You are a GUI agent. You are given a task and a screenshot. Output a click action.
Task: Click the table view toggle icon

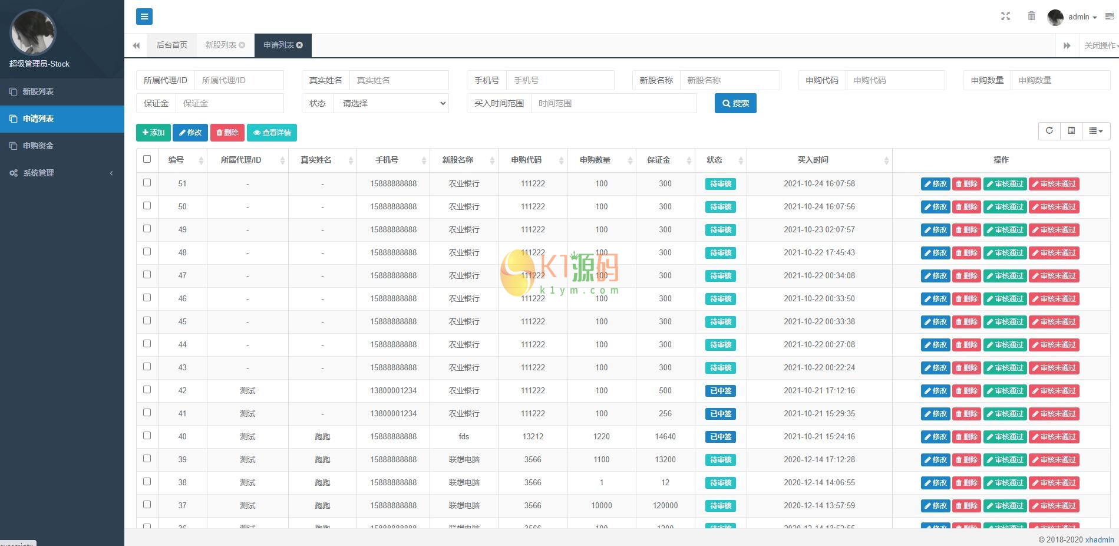tap(1071, 131)
